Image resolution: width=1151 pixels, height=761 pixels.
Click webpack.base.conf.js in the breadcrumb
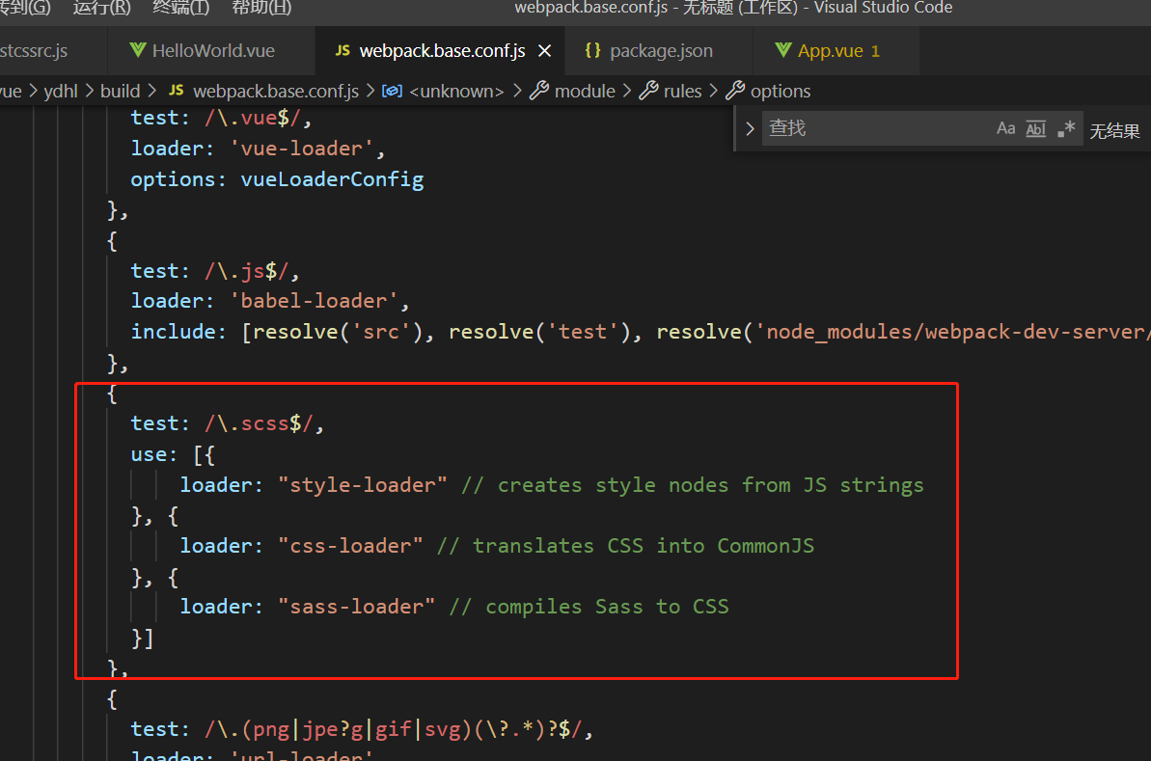pyautogui.click(x=275, y=91)
